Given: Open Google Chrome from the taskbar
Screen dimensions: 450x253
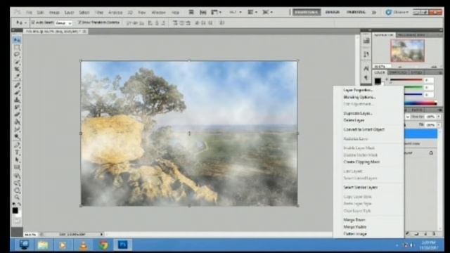Looking at the screenshot, I should [103, 245].
